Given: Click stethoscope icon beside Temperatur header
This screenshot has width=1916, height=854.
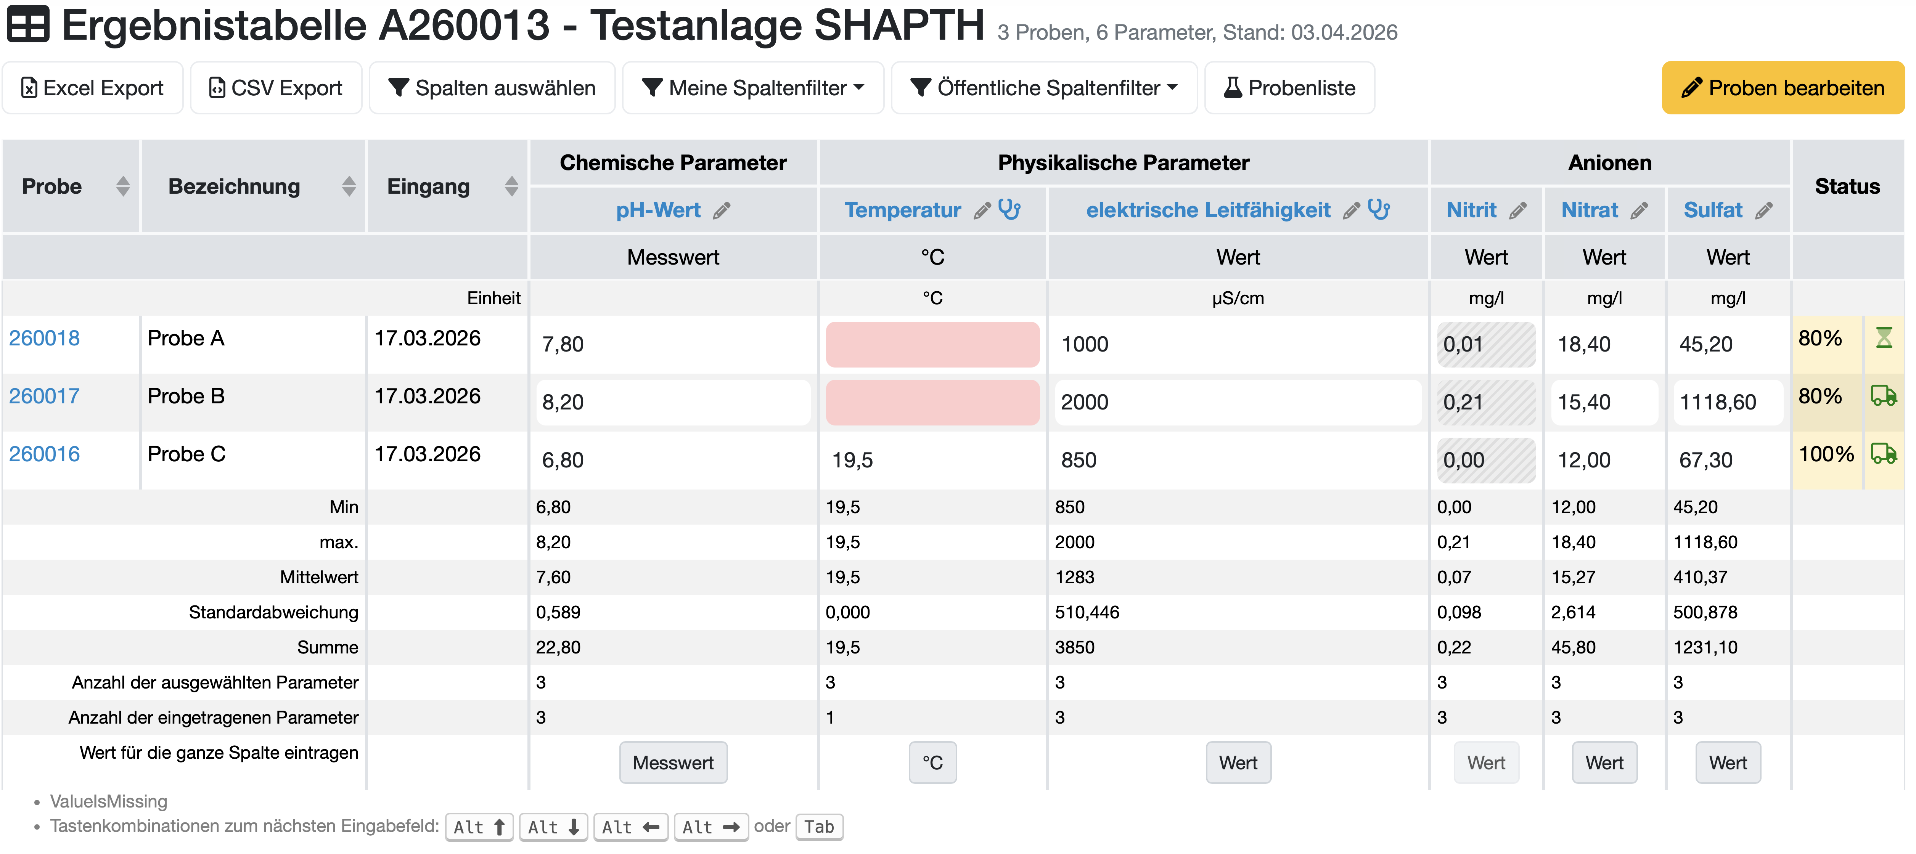Looking at the screenshot, I should click(1009, 210).
